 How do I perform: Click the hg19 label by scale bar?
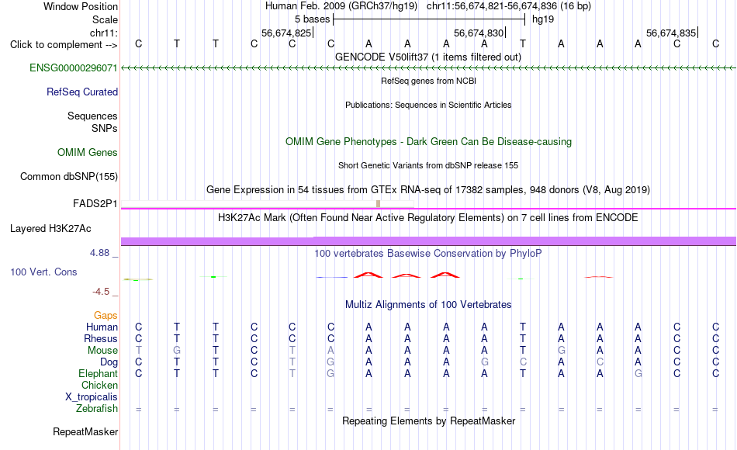(x=543, y=19)
